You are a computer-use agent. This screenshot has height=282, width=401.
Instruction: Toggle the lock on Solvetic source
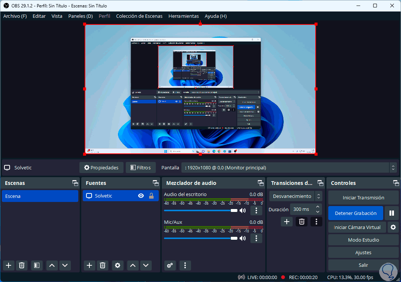[151, 196]
